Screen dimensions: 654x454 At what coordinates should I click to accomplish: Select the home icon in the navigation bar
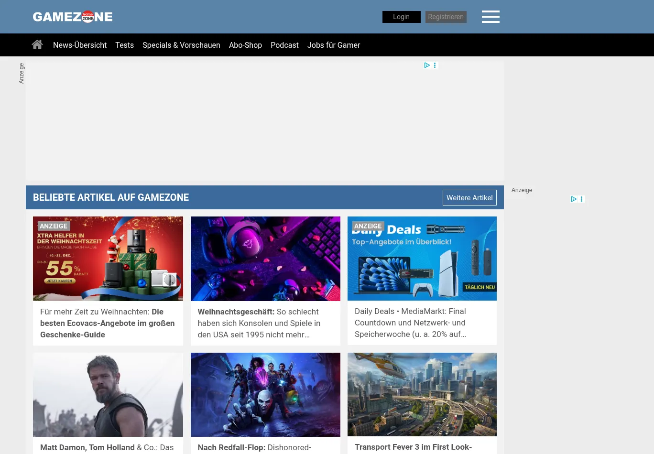(37, 44)
